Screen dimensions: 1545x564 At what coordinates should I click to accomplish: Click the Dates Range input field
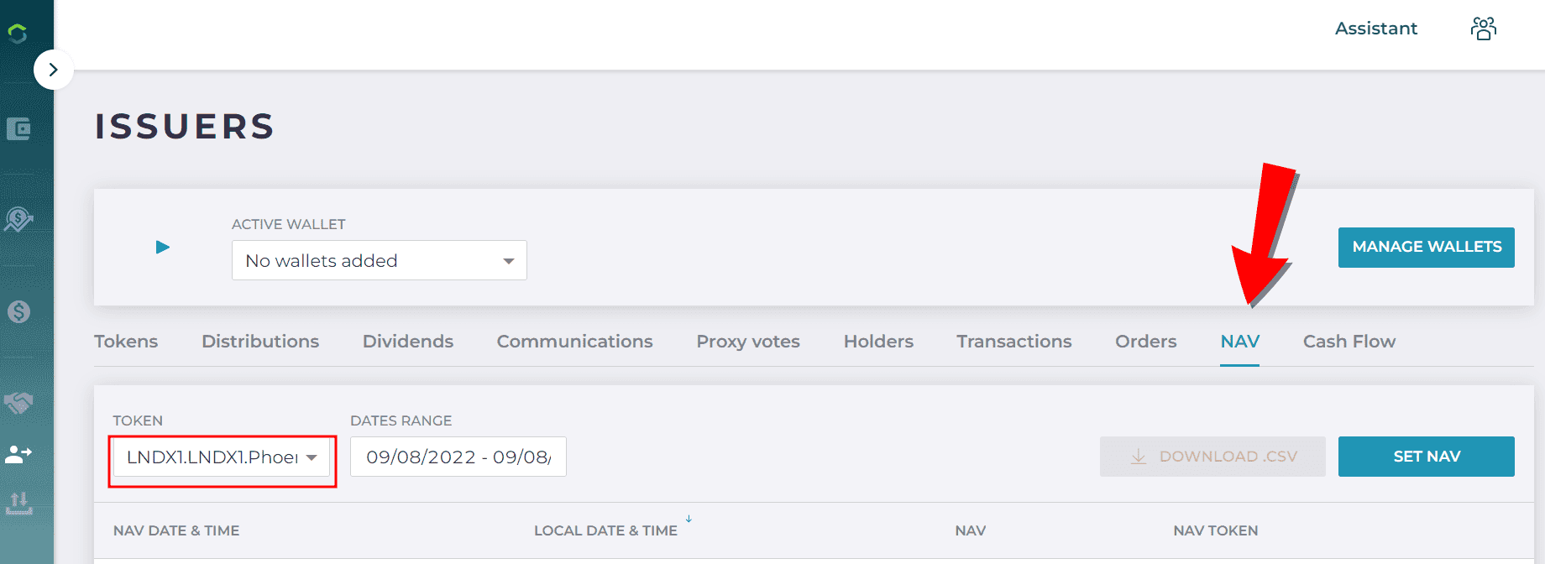click(458, 457)
